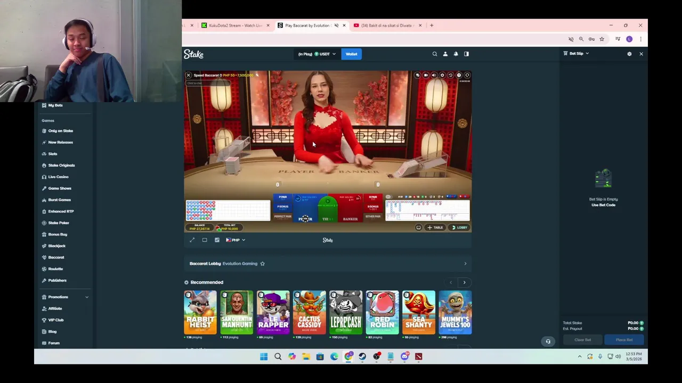Bet on Banker area
The width and height of the screenshot is (682, 383).
351,209
